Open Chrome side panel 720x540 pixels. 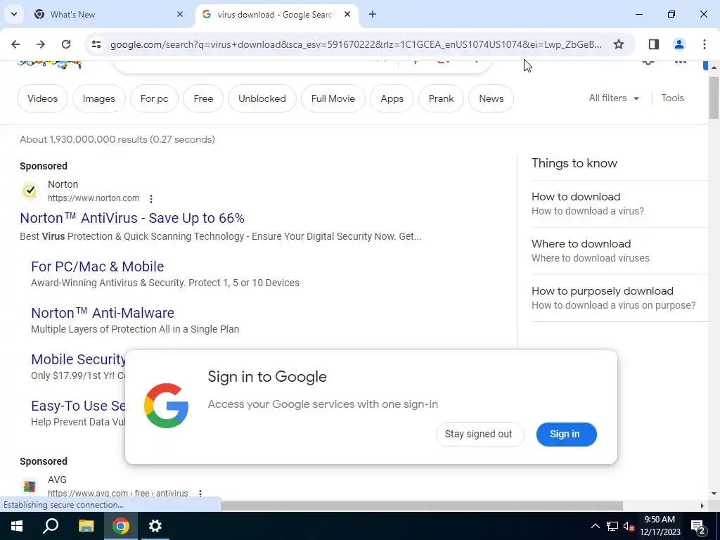click(x=653, y=44)
